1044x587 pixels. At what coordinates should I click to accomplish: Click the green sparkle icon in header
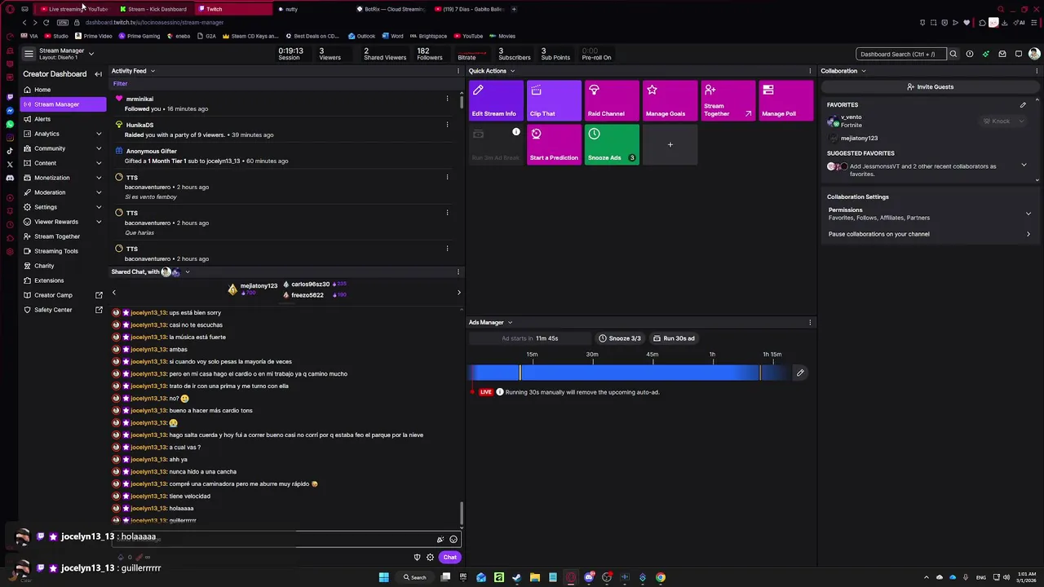pyautogui.click(x=986, y=54)
